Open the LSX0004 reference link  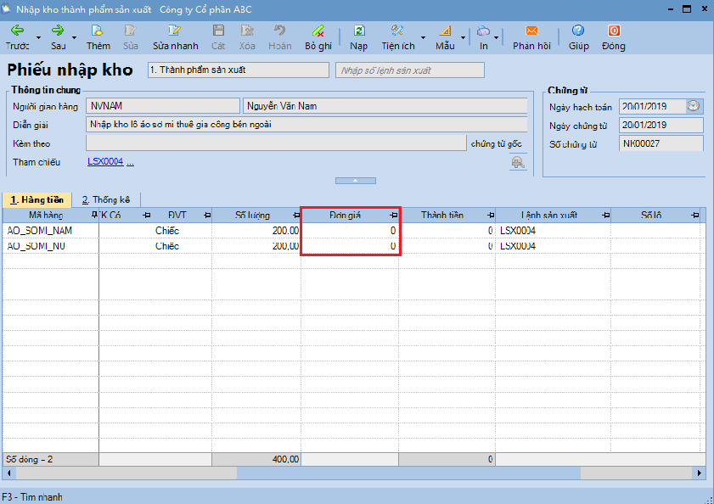coord(105,161)
